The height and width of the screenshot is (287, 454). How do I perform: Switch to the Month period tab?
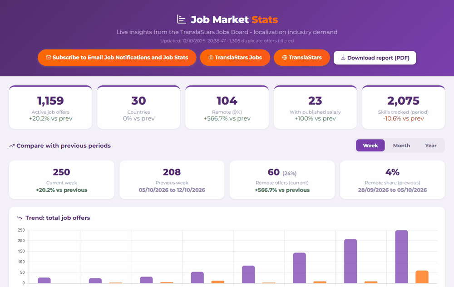coord(401,146)
